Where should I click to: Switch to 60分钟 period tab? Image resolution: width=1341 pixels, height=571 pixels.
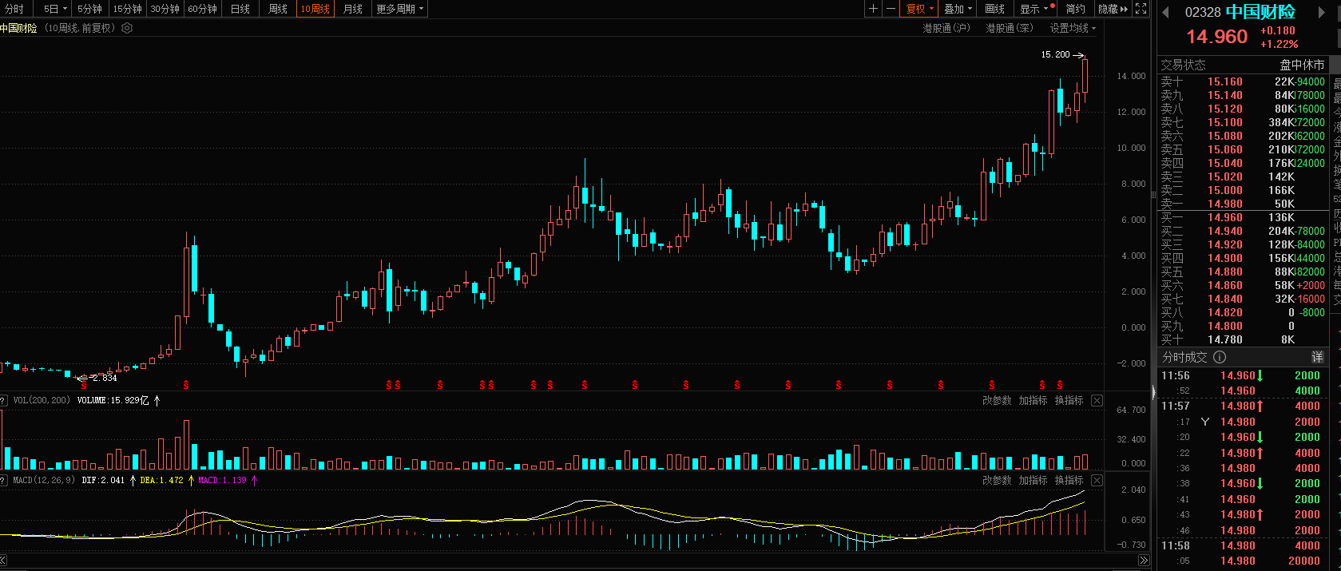click(x=202, y=9)
